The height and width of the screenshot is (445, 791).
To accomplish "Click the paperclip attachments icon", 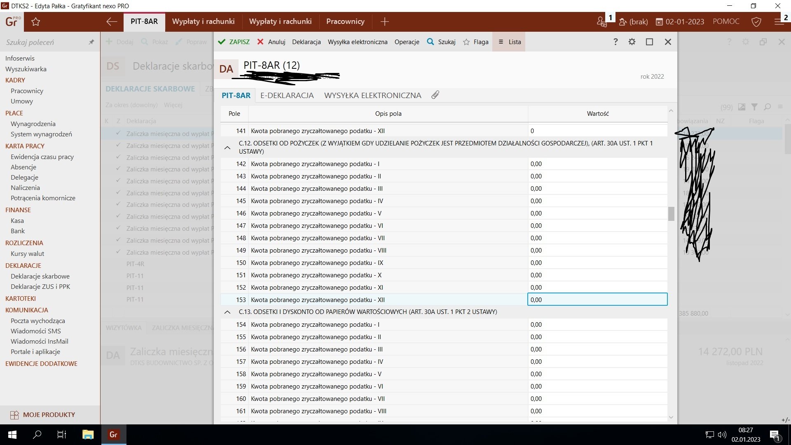I will click(435, 95).
